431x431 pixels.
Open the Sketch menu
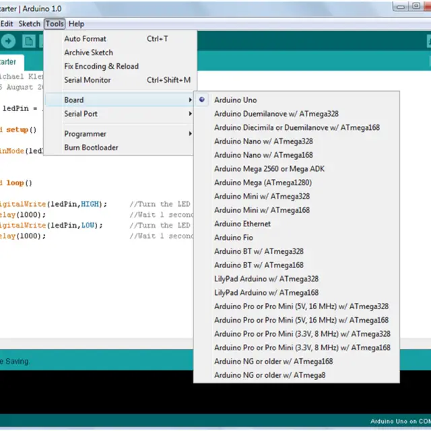click(x=30, y=24)
